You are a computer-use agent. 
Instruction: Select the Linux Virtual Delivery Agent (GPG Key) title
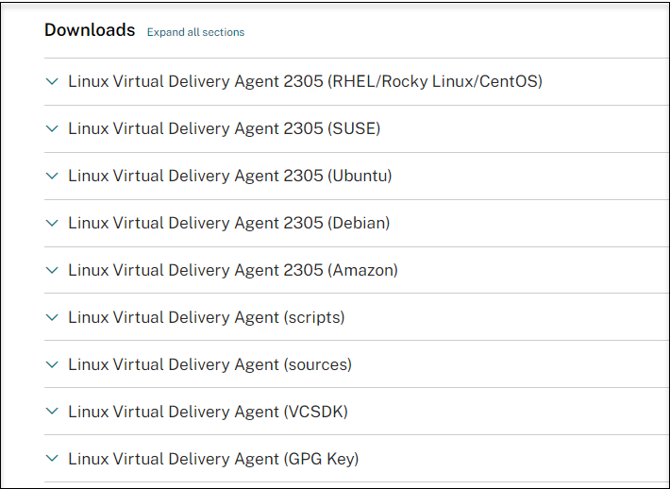(x=213, y=459)
